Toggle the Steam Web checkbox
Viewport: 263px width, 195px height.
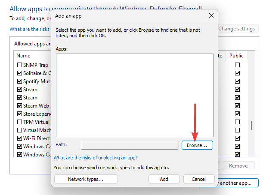19,106
